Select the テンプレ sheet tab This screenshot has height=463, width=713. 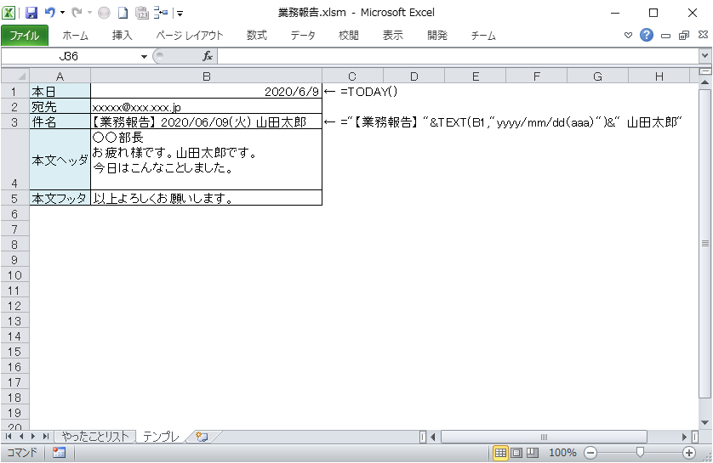162,436
